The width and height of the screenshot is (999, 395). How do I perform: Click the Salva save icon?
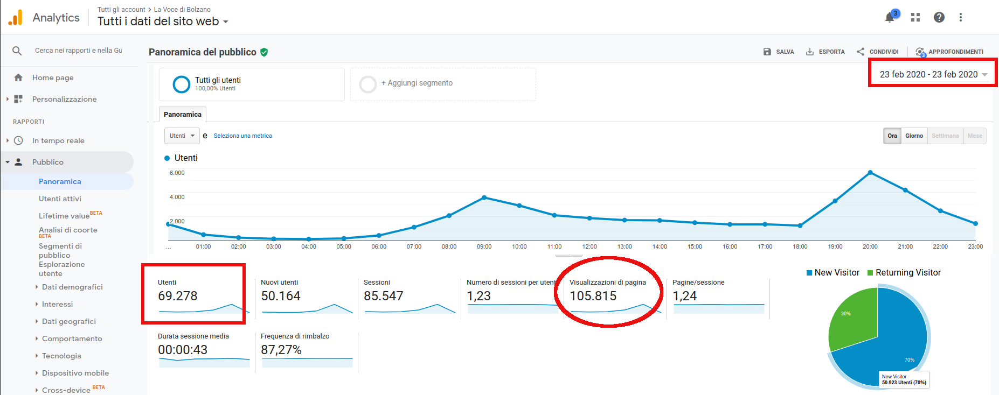[767, 52]
